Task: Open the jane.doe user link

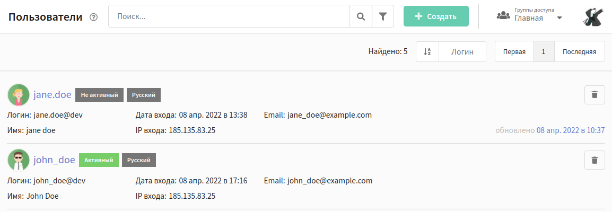Action: point(53,95)
